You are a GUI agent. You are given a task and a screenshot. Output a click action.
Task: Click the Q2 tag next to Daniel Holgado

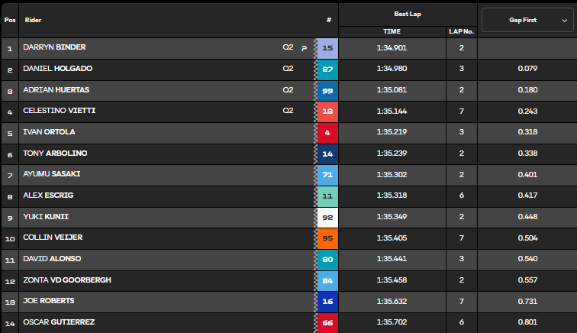[288, 69]
